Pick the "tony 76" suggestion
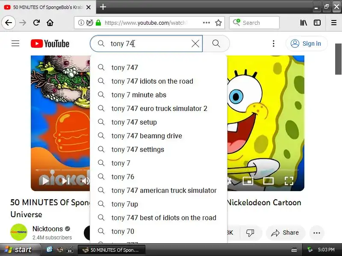This screenshot has width=342, height=256. coord(159,177)
